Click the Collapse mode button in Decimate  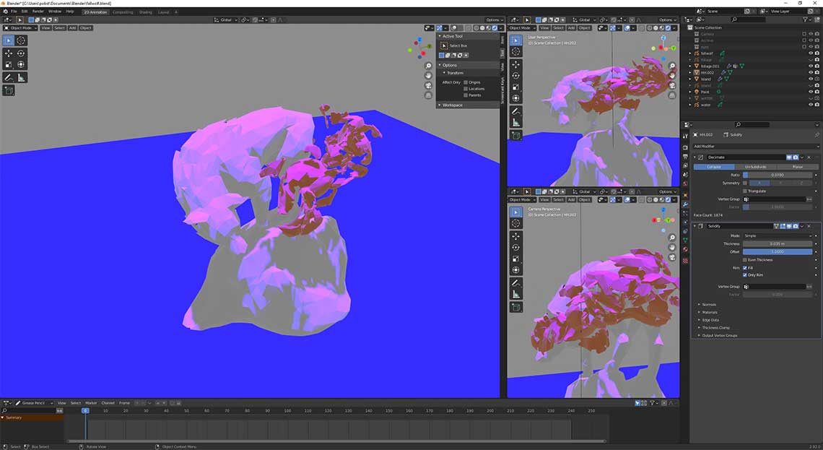(x=714, y=167)
